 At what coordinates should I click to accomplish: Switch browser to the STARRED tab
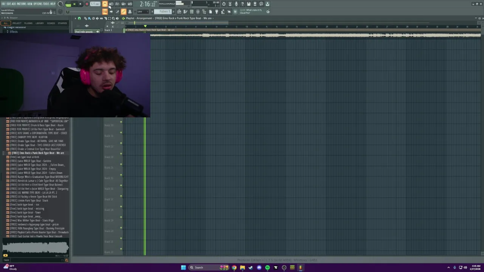[x=62, y=23]
